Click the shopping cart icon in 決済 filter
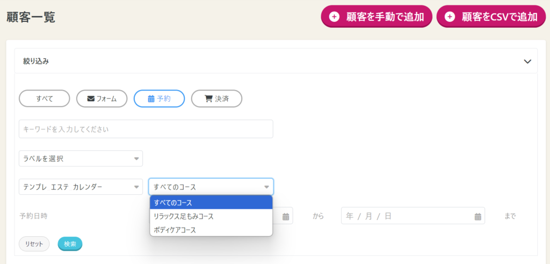550x264 pixels. pyautogui.click(x=208, y=99)
